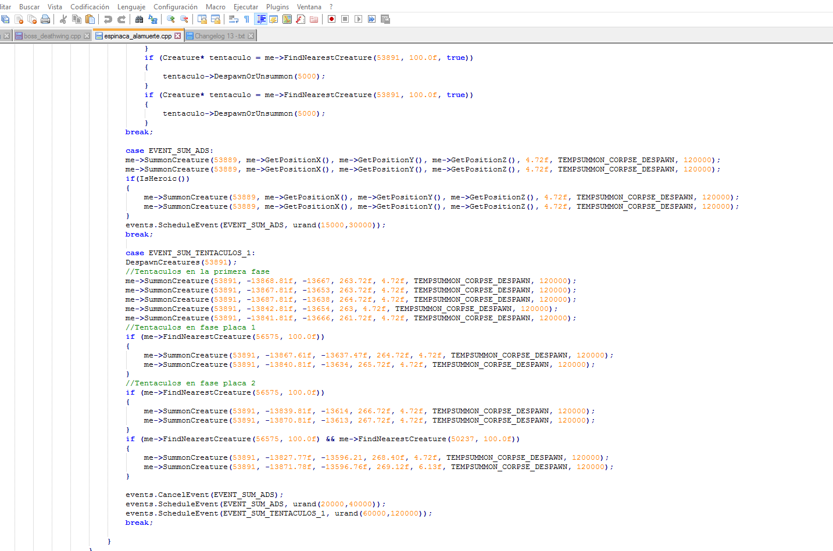Toggle word wrap in the editor
The image size is (833, 551).
[233, 19]
